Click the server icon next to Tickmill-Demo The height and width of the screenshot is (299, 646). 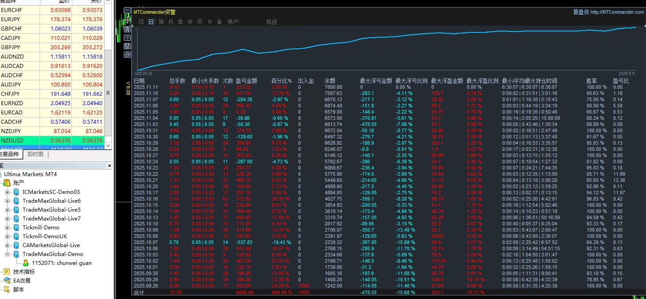[16, 227]
